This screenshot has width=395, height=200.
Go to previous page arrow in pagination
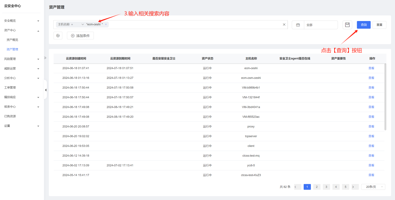(x=298, y=187)
